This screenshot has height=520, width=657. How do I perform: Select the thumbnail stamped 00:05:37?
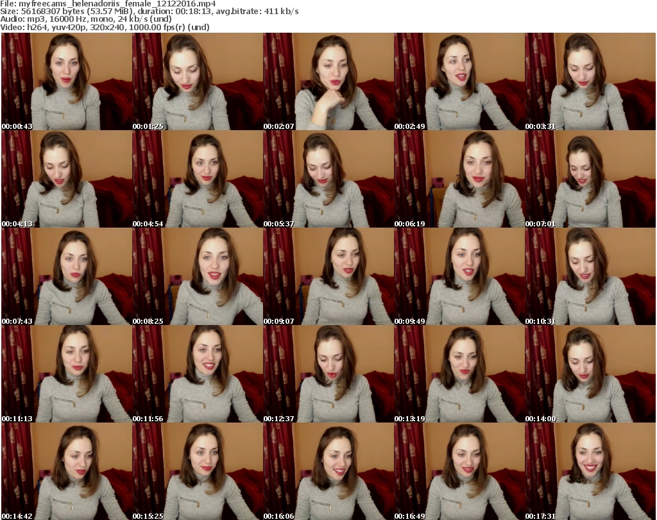click(x=328, y=179)
